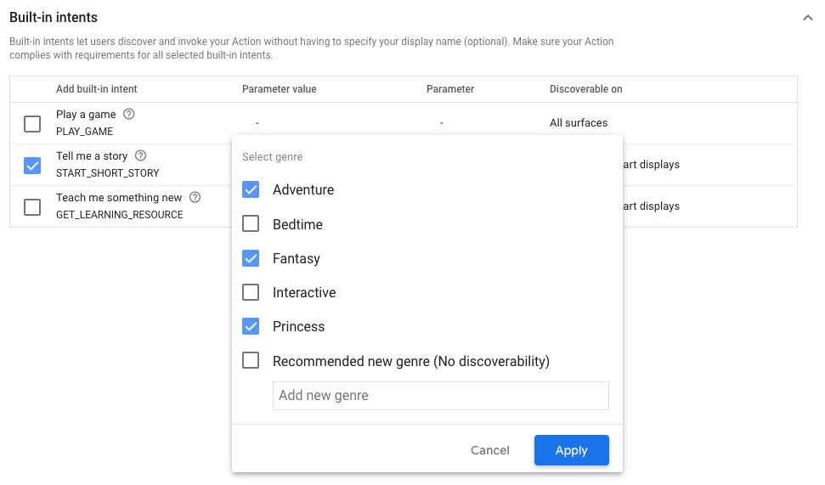Deselect the Adventure genre checkbox
This screenshot has width=825, height=485.
point(251,189)
